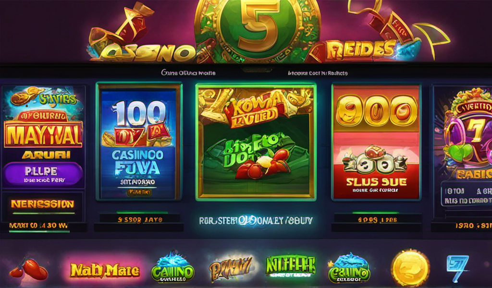
Task: Open the red 900 slots game card
Action: pos(376,142)
